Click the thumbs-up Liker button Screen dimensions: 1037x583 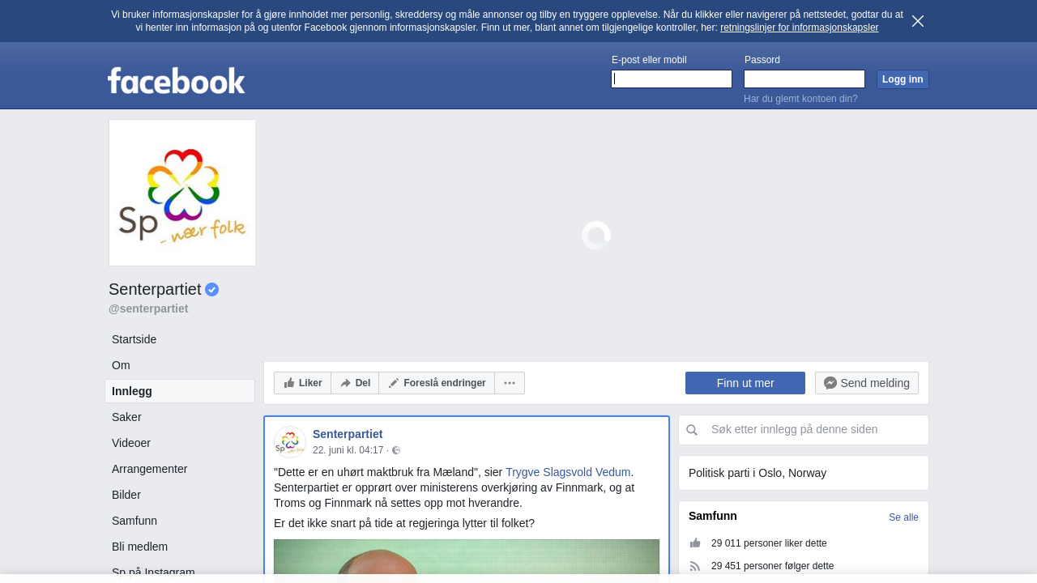(x=303, y=383)
